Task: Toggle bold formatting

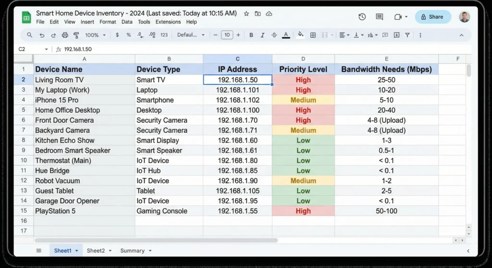Action: [x=251, y=35]
